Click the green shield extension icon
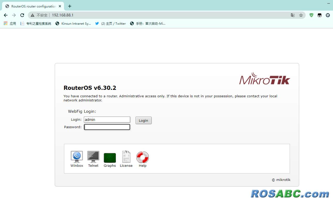This screenshot has width=333, height=201. [312, 15]
